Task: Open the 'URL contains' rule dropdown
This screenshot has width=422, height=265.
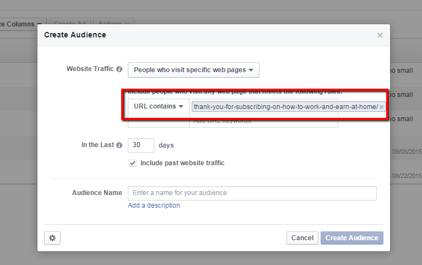Action: [158, 106]
